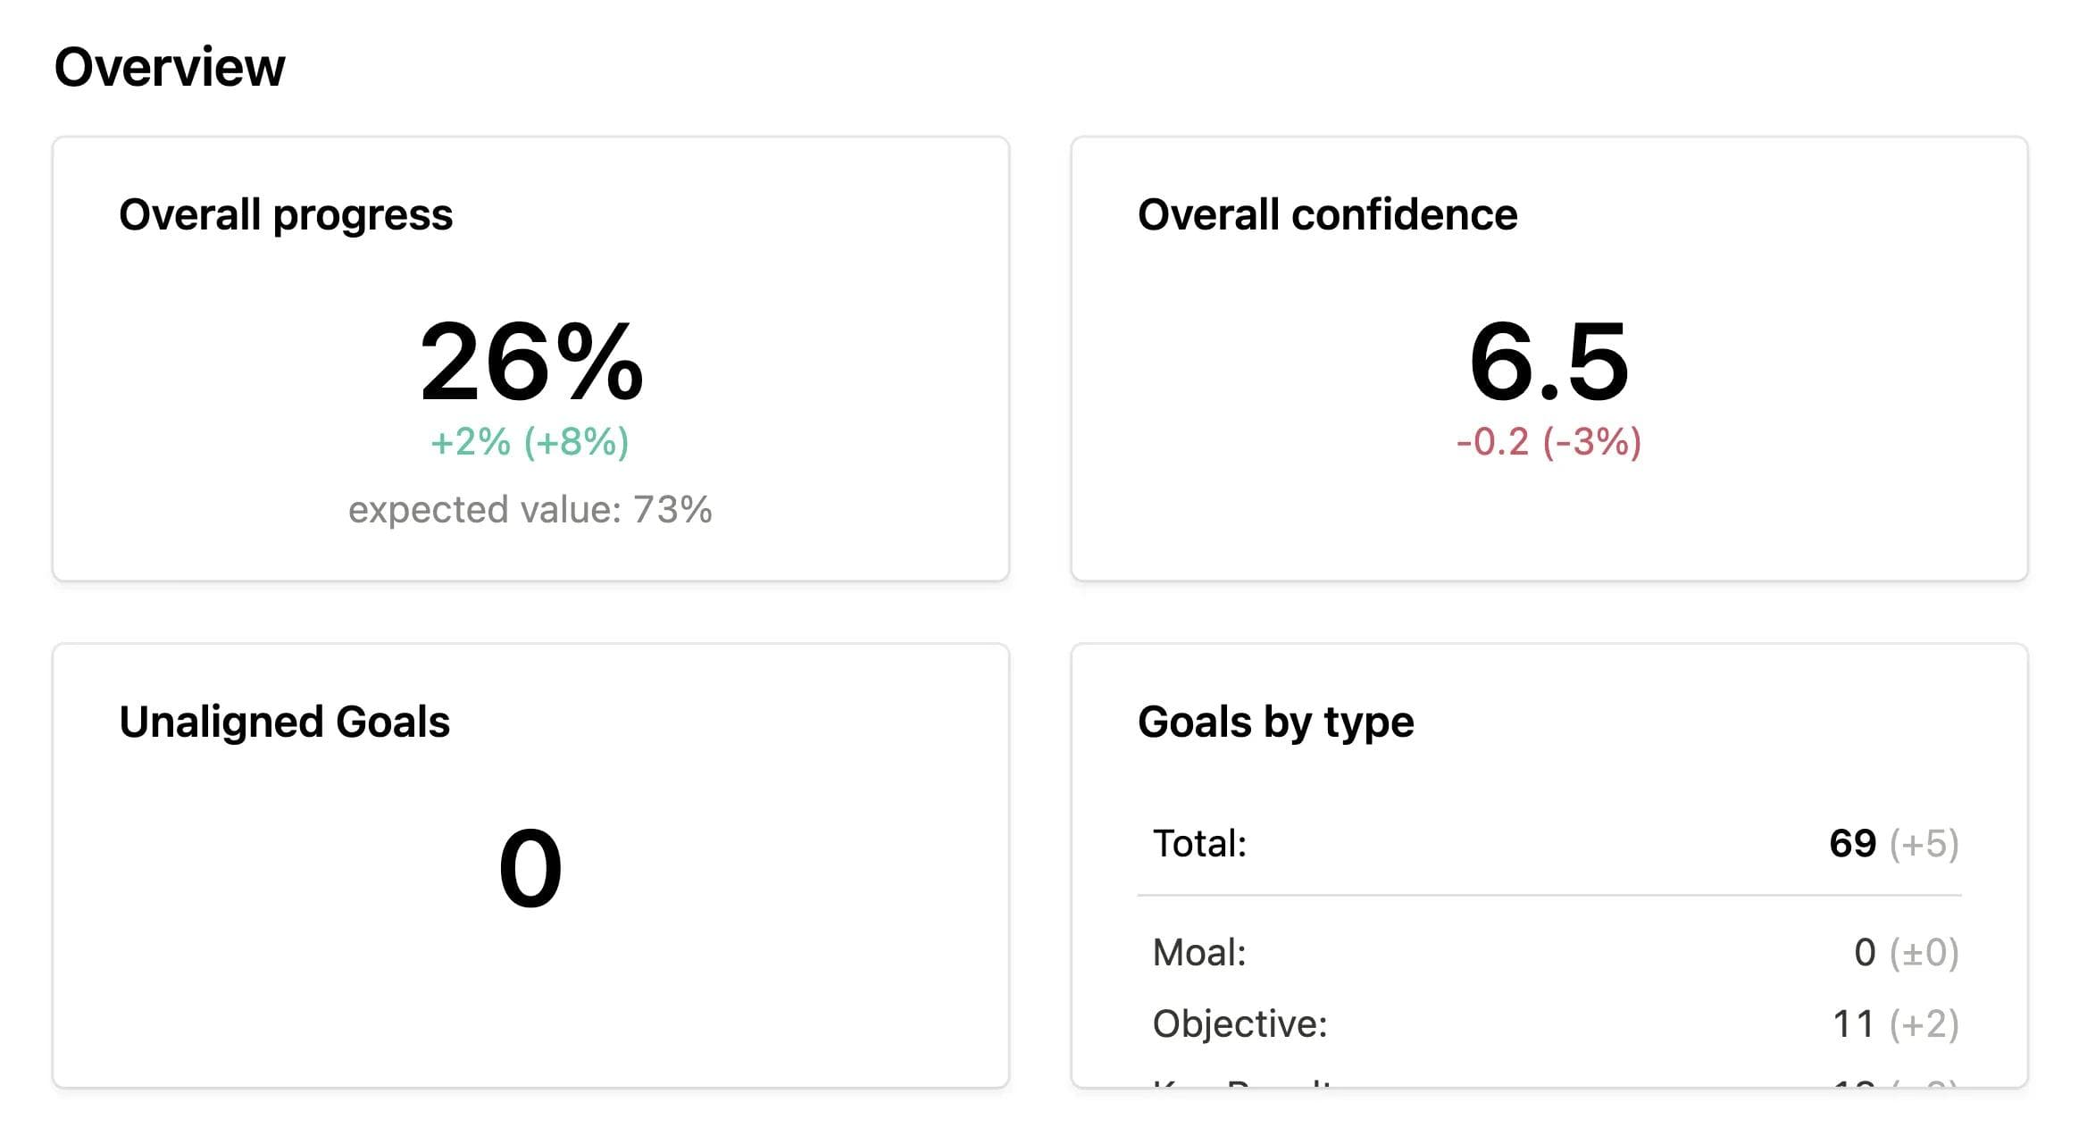This screenshot has width=2087, height=1144.
Task: Select the green +2% (+8%) change indicator
Action: pos(530,441)
